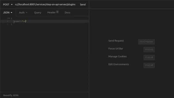Click Send Request hint text
The image size is (174, 98).
point(116,41)
